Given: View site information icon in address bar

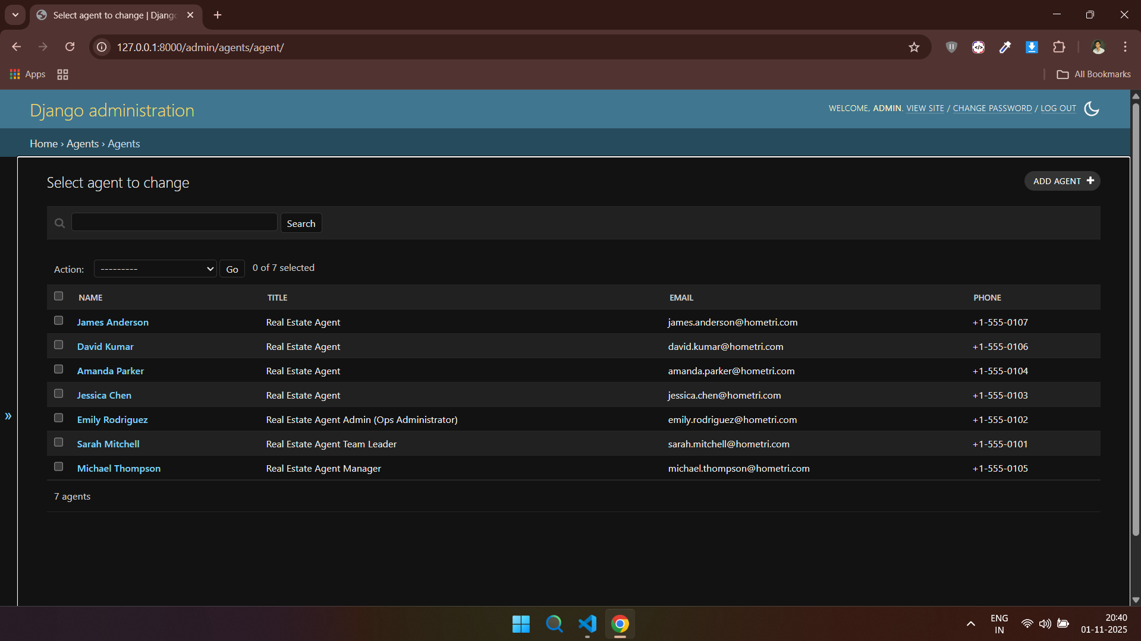Looking at the screenshot, I should point(102,47).
